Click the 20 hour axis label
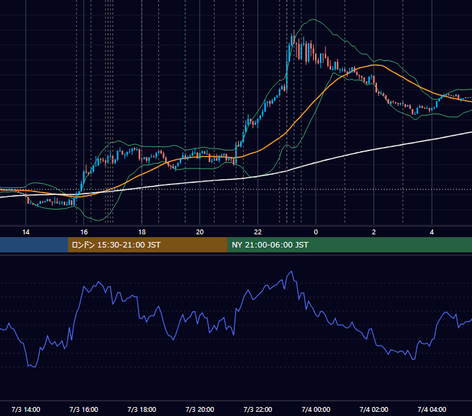The image size is (472, 416). coord(200,232)
